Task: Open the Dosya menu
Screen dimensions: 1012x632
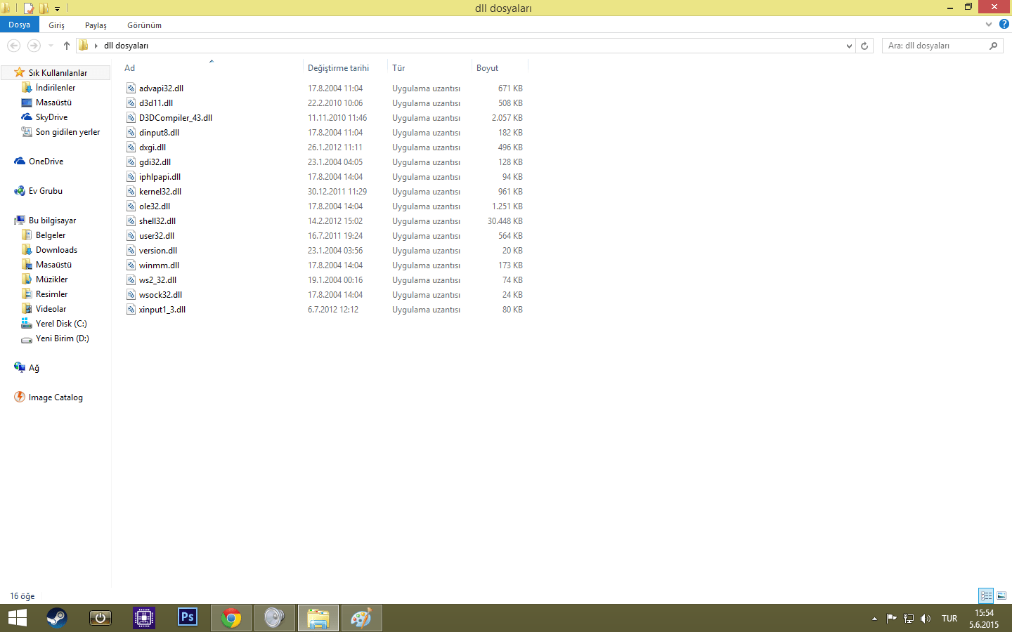Action: [x=20, y=25]
